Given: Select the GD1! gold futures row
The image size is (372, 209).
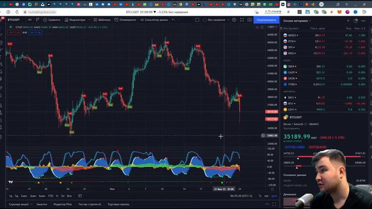Looking at the screenshot, I should point(324,110).
